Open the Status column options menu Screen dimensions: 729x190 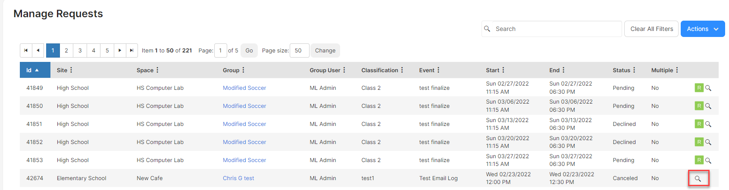coord(634,70)
